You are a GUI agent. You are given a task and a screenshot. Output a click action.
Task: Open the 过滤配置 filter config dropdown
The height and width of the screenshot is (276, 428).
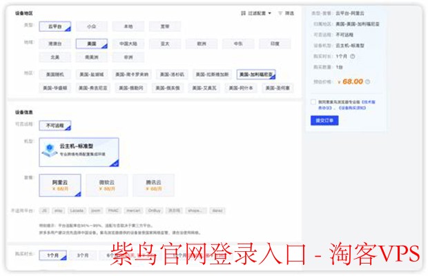(x=256, y=13)
